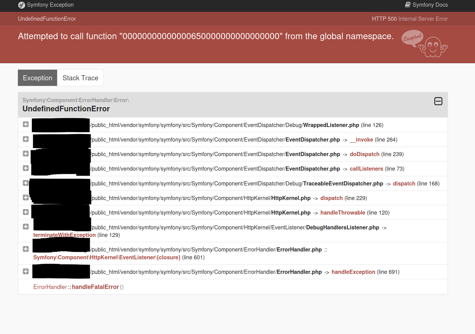Click the Symfony Docs book icon
This screenshot has width=475, height=334.
point(408,5)
